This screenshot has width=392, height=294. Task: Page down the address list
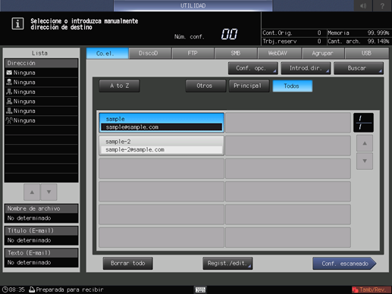click(365, 161)
